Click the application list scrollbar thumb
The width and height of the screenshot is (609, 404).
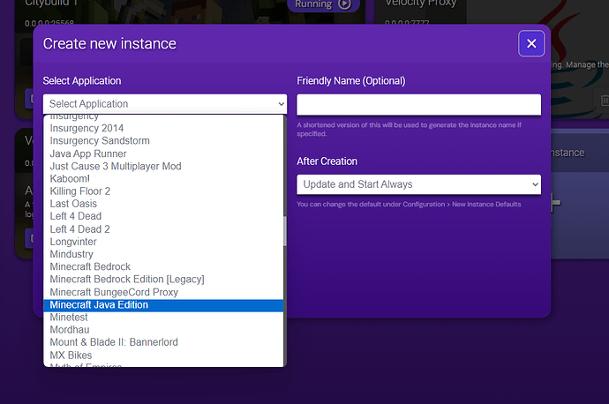[x=285, y=231]
